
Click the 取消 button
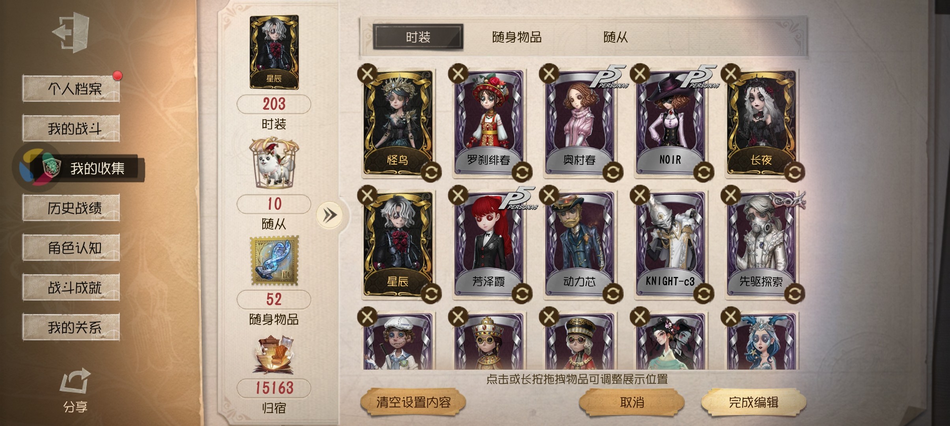(632, 402)
